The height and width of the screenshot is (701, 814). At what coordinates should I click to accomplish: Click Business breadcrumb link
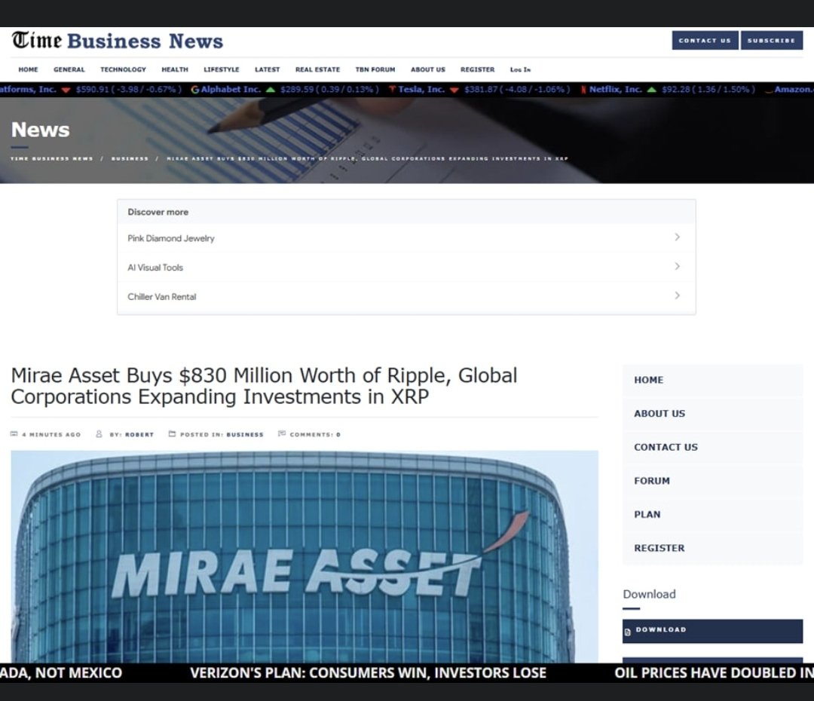point(130,158)
